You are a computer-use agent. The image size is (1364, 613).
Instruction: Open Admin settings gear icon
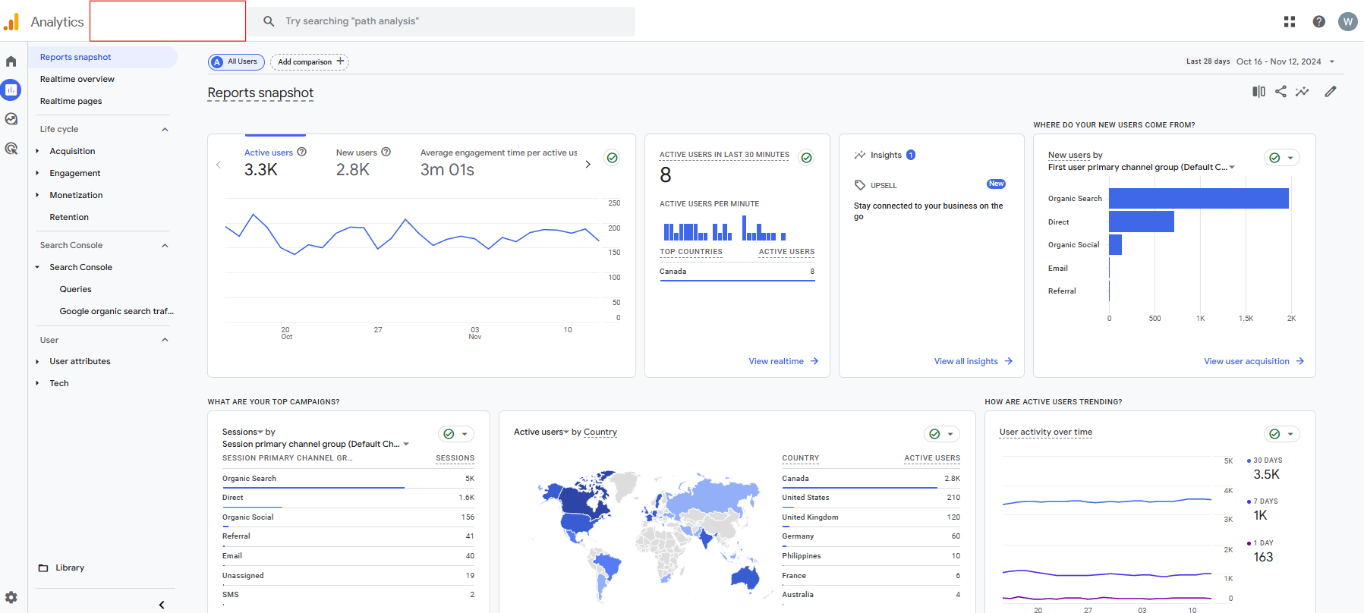click(x=11, y=598)
